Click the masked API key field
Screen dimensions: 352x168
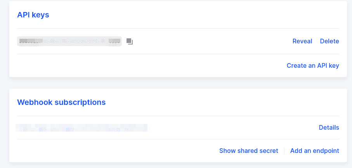(x=69, y=41)
